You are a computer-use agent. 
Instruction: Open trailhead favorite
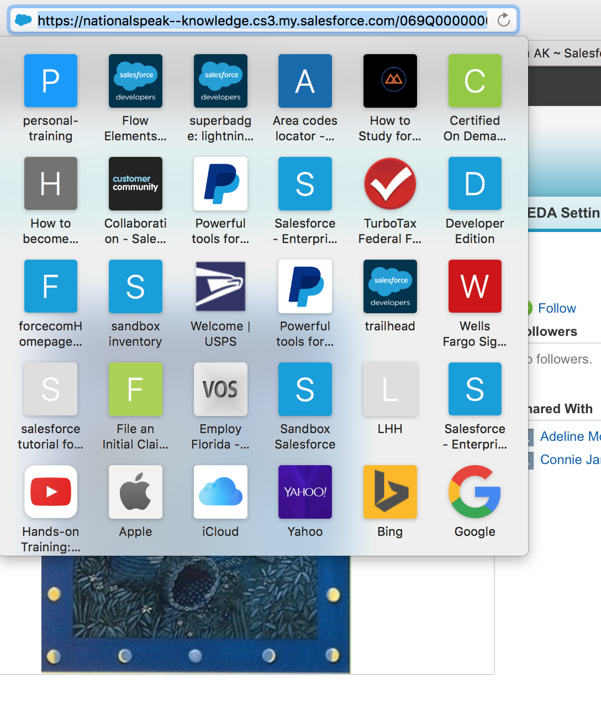390,286
